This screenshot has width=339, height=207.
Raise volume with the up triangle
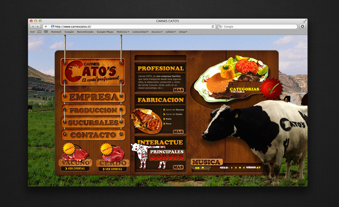[x=257, y=167]
